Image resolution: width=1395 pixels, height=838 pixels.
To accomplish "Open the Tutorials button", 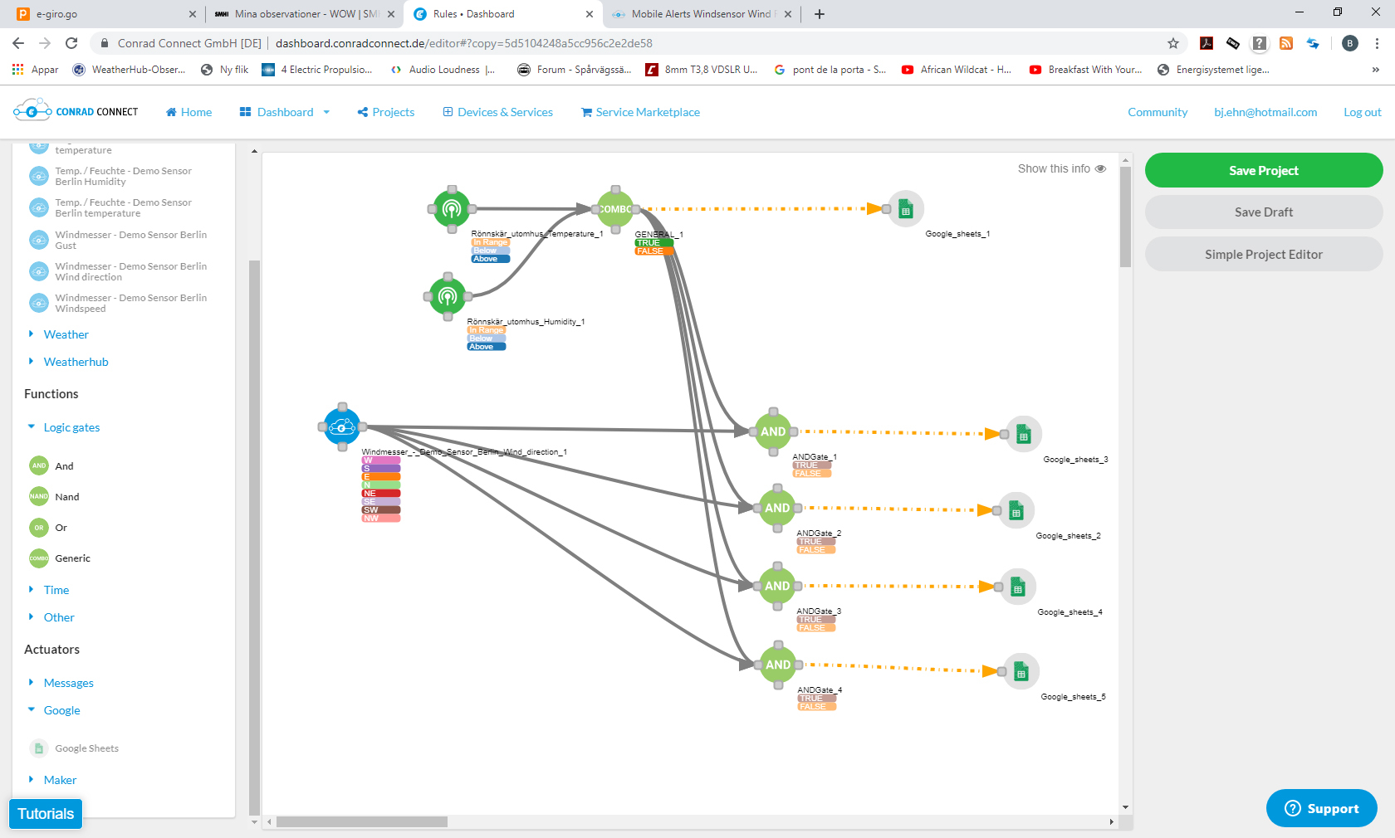I will [46, 813].
